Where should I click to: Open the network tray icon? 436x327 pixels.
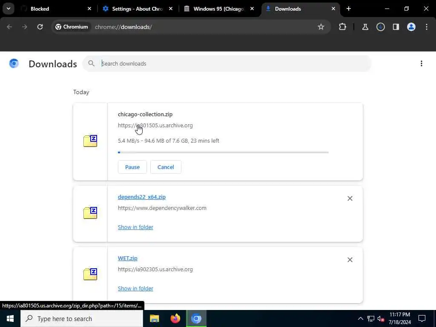370,318
